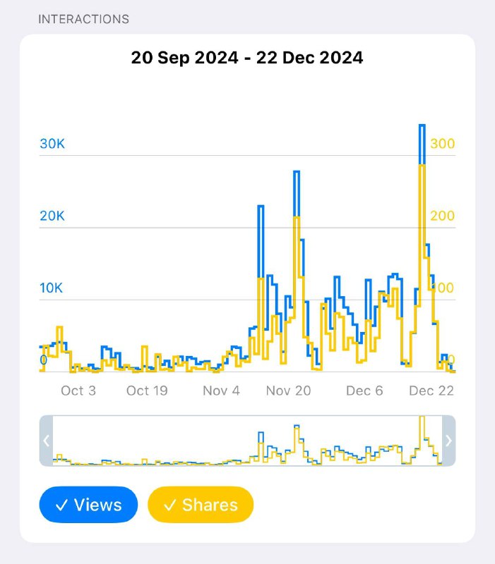Click the checkmark on the Views pill

pyautogui.click(x=61, y=505)
